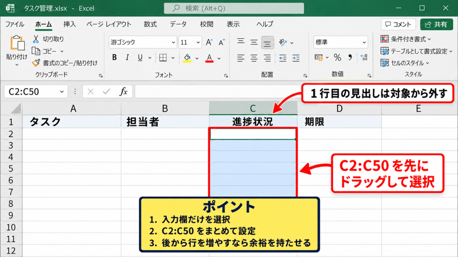
Task: Switch to the Insert (挿入) tab
Action: point(69,24)
